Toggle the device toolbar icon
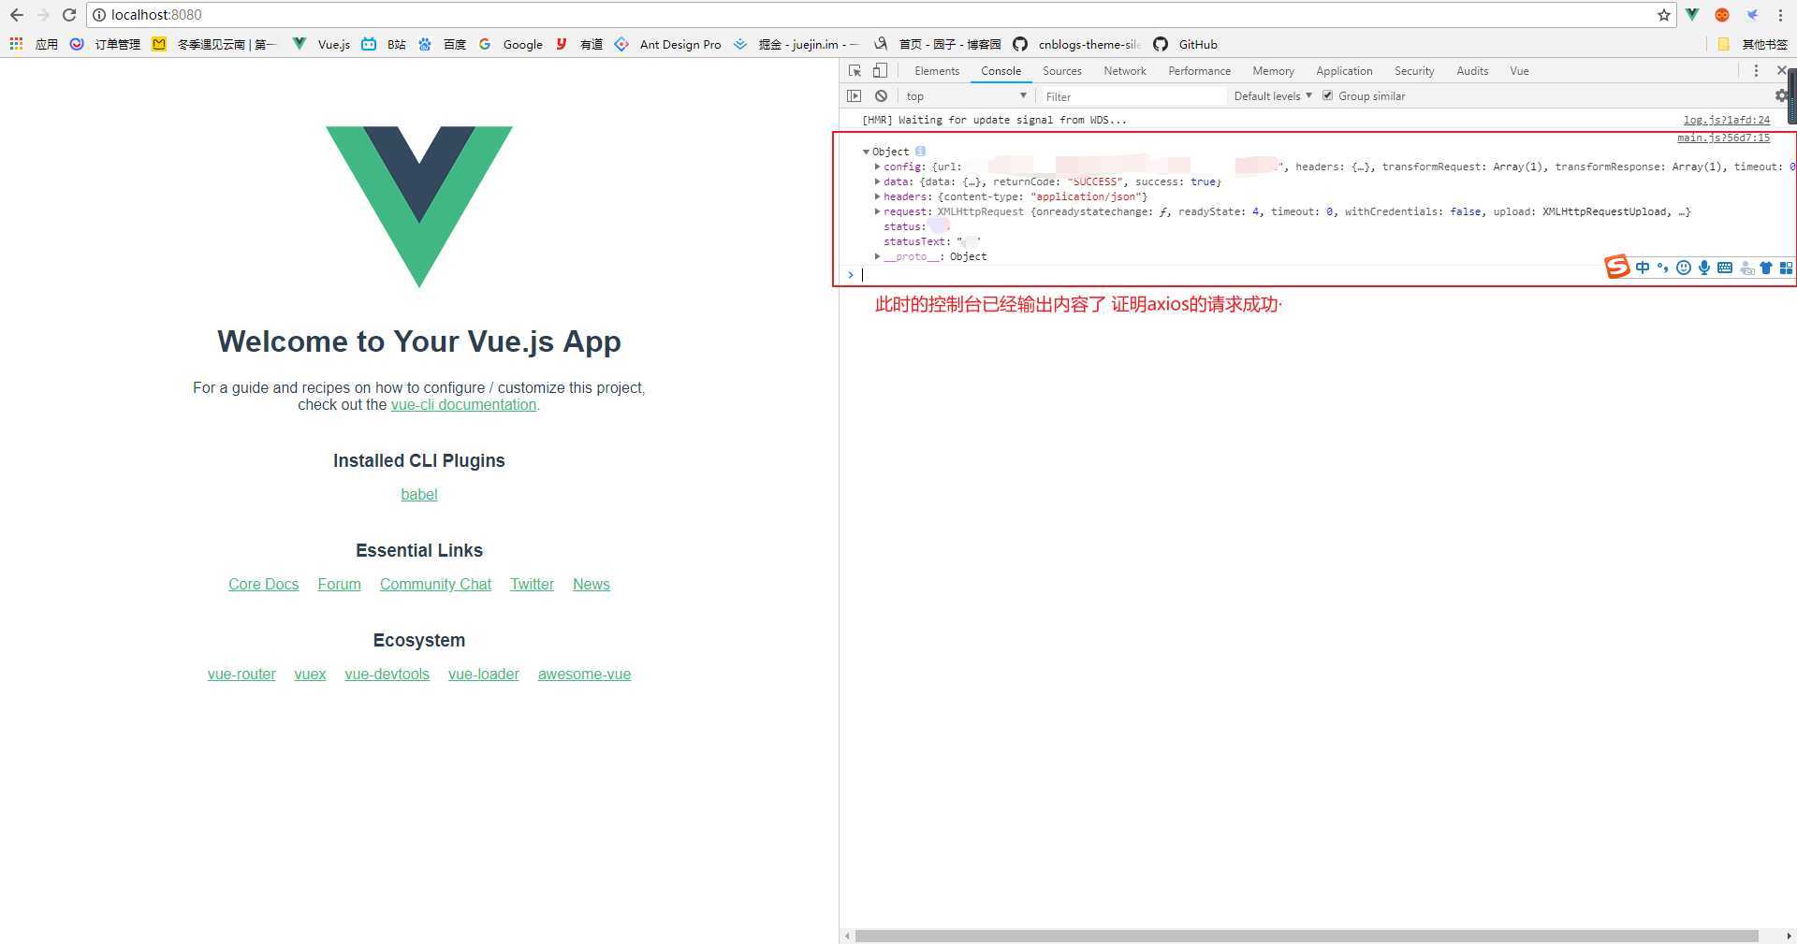This screenshot has height=944, width=1797. (x=880, y=71)
